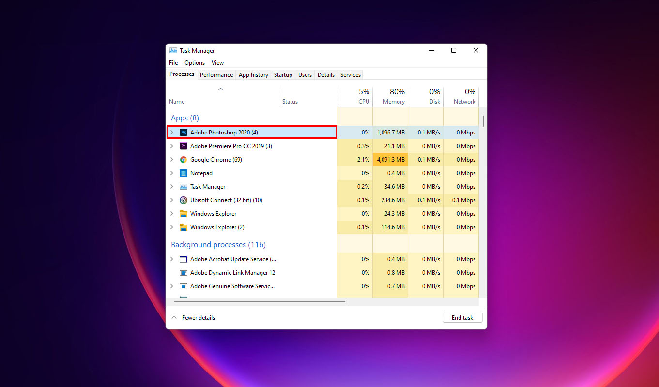Expand Adobe Acrobat Update Service row
This screenshot has height=387, width=659.
coord(171,259)
